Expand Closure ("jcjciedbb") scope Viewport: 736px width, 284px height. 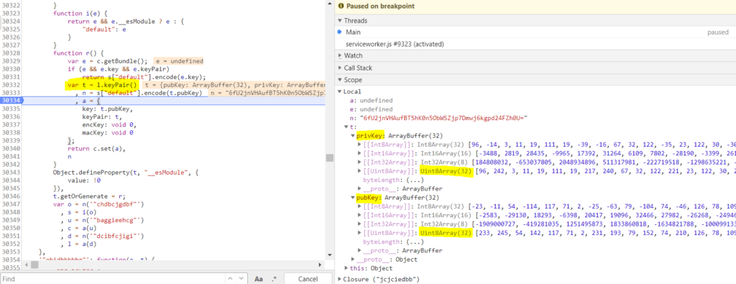coord(340,279)
